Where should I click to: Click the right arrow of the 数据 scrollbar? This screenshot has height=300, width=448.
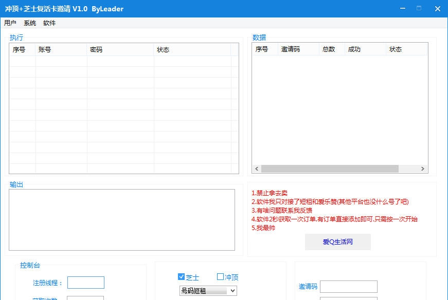point(423,168)
